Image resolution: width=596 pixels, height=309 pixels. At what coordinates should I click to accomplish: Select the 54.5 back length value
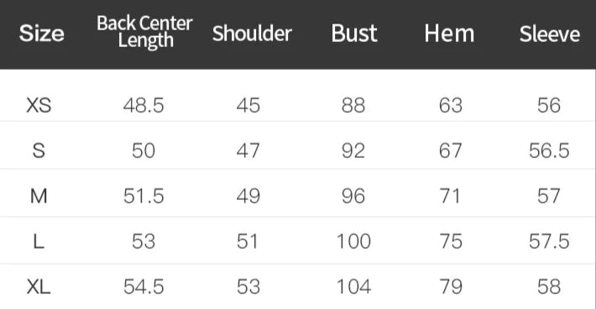(x=144, y=286)
